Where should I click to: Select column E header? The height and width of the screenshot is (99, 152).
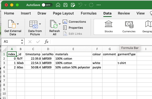click(73, 49)
